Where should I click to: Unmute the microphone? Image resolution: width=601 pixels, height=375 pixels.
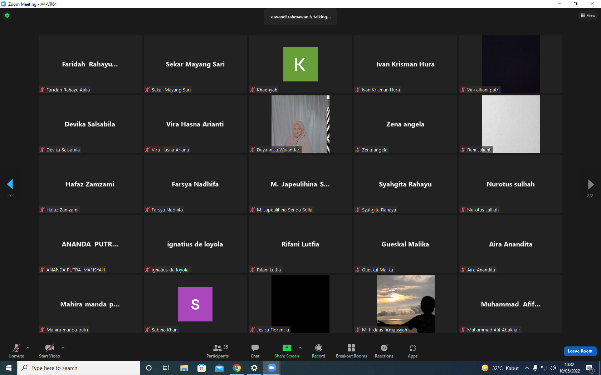(16, 351)
